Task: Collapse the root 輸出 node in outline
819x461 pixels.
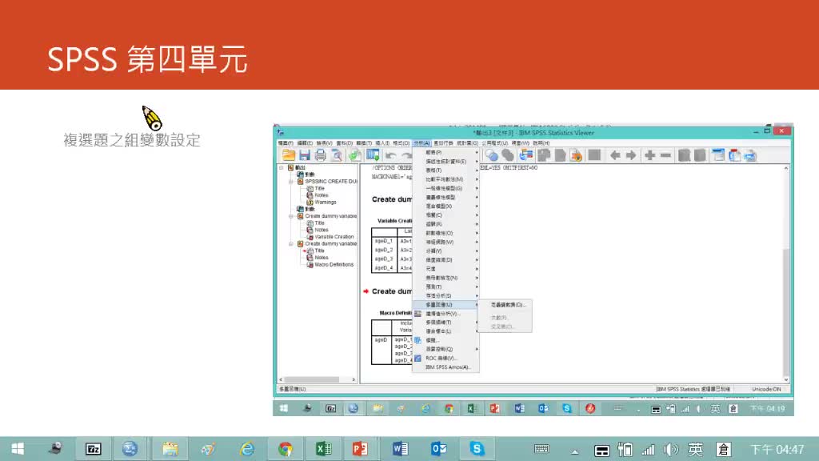Action: coord(282,168)
